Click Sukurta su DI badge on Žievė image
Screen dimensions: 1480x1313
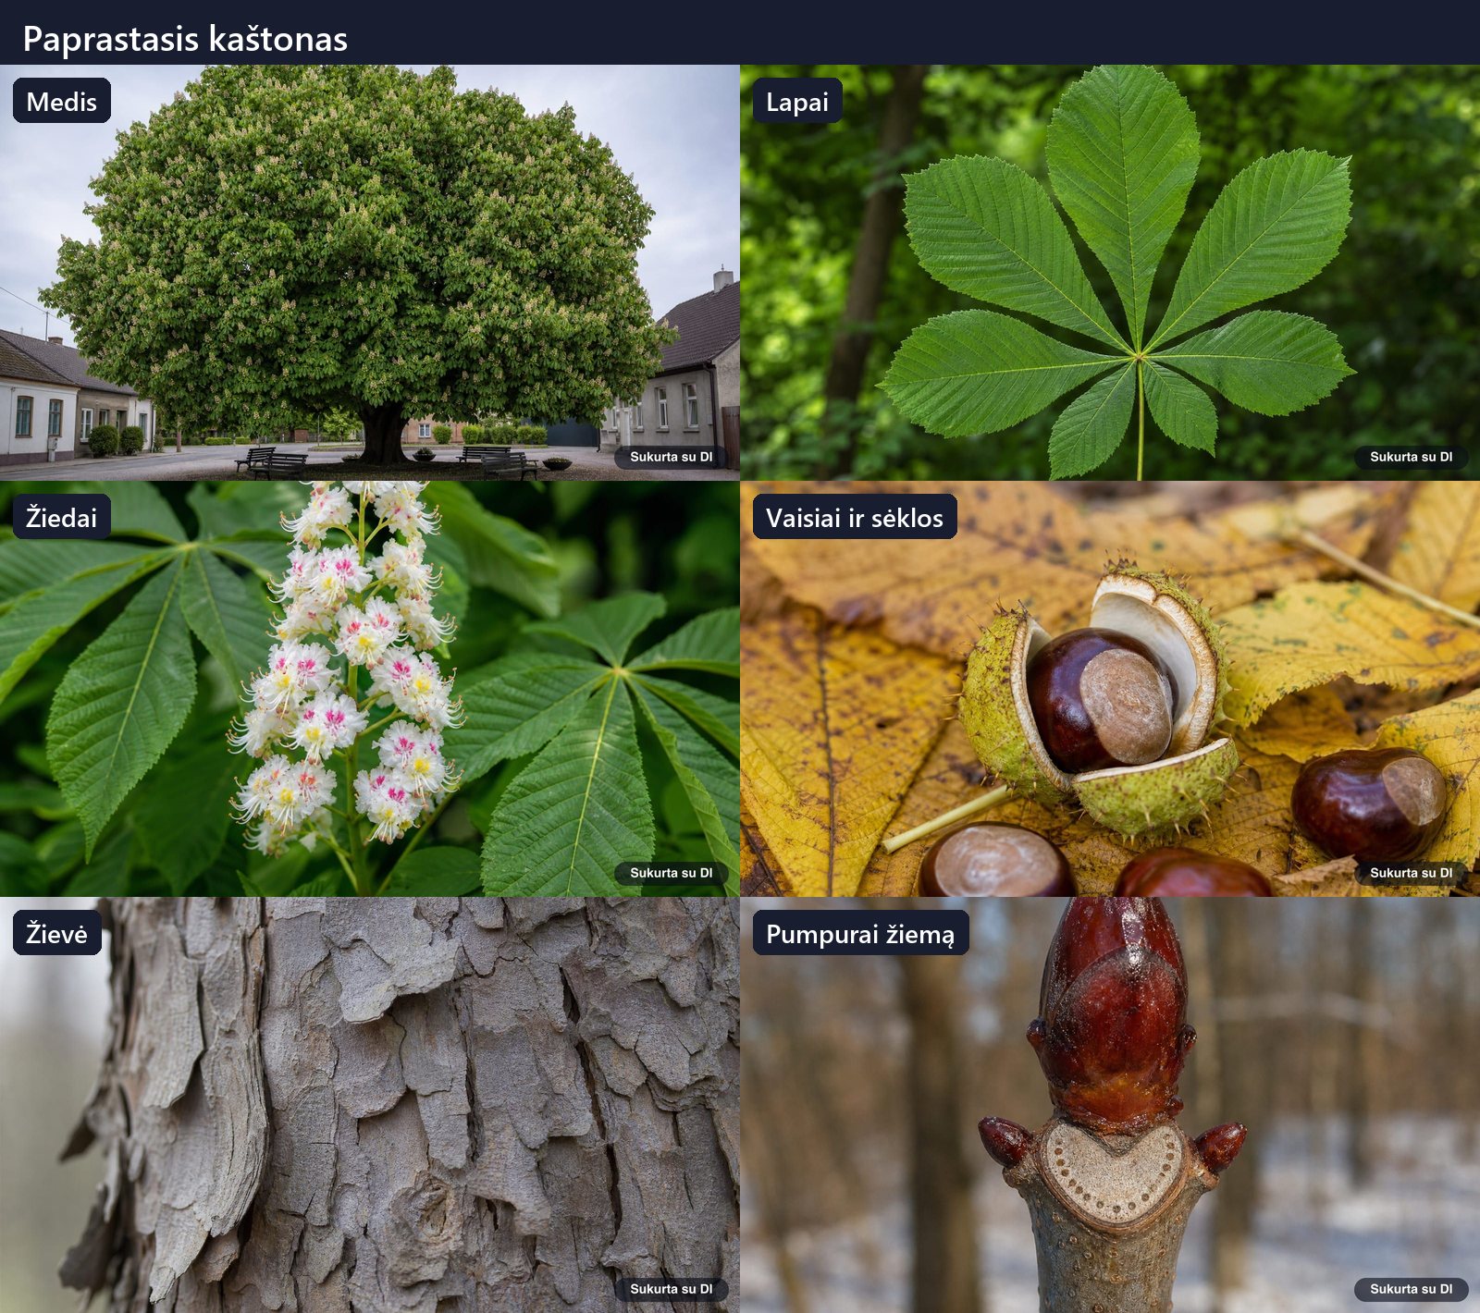(x=672, y=1289)
